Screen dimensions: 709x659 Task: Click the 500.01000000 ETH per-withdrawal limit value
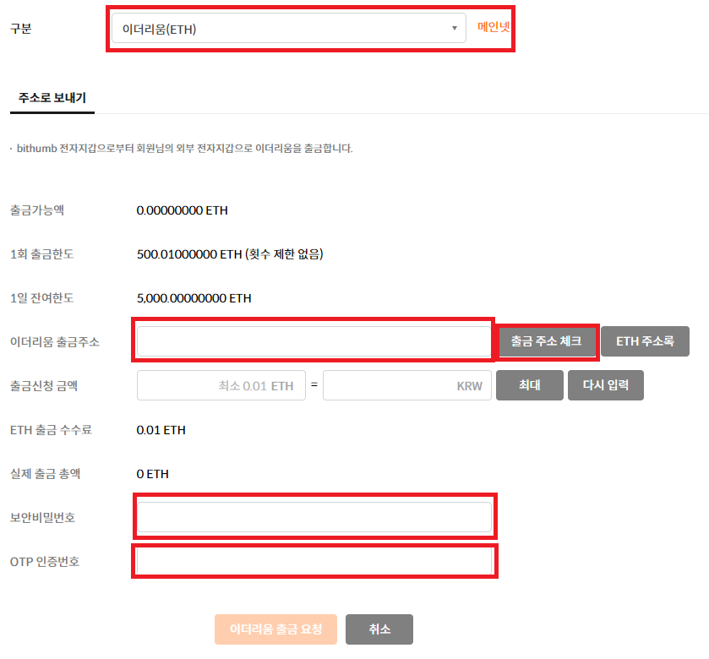230,254
